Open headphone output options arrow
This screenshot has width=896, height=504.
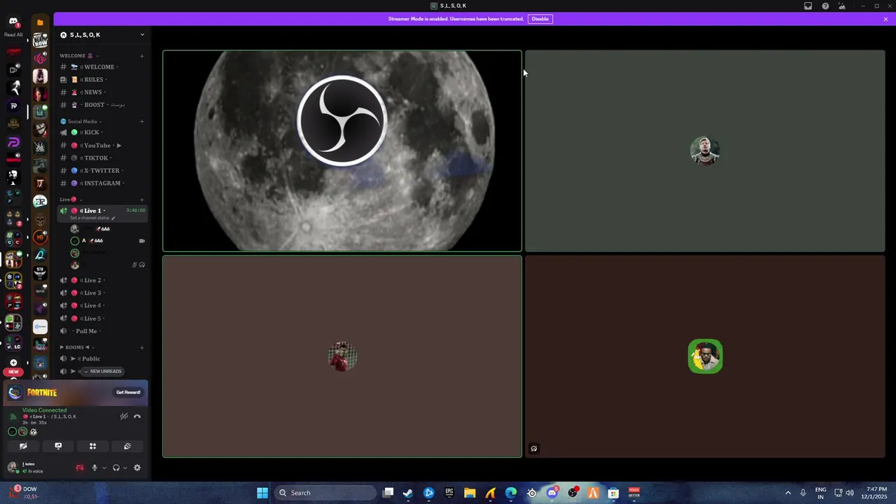click(x=125, y=468)
